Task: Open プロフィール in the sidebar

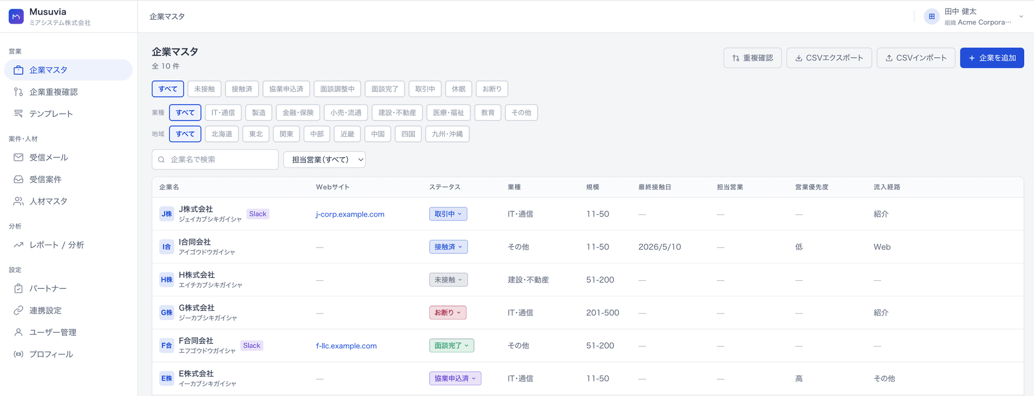Action: [68, 355]
